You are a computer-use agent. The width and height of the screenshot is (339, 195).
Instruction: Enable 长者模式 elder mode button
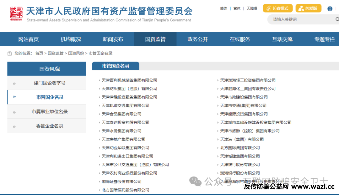click(x=277, y=8)
